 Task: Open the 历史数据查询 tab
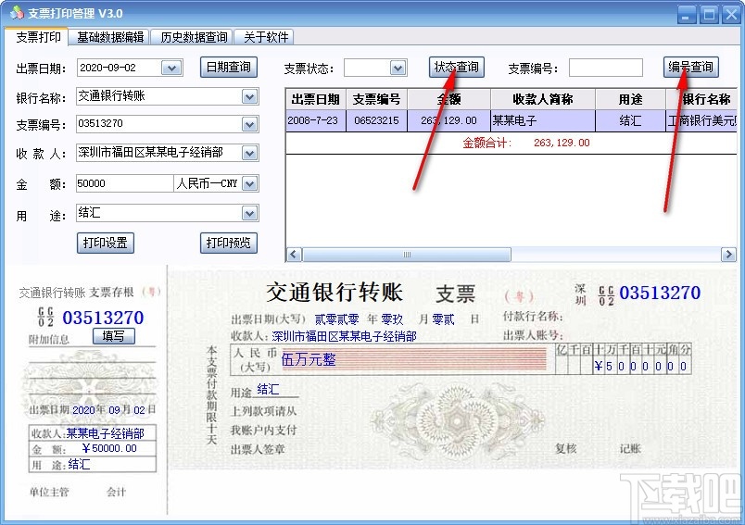[x=194, y=37]
